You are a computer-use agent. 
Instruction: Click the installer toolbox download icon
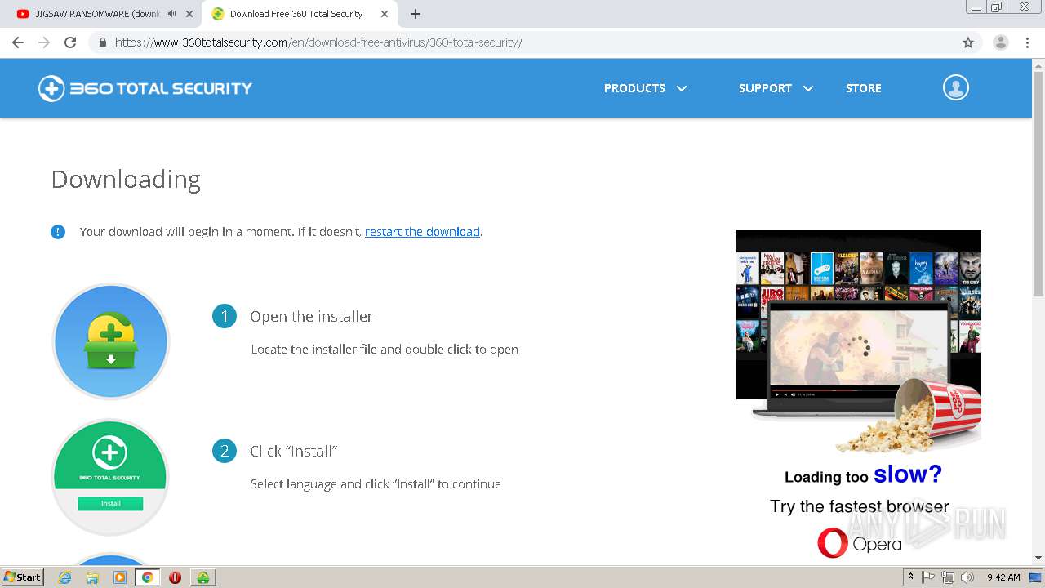click(110, 341)
